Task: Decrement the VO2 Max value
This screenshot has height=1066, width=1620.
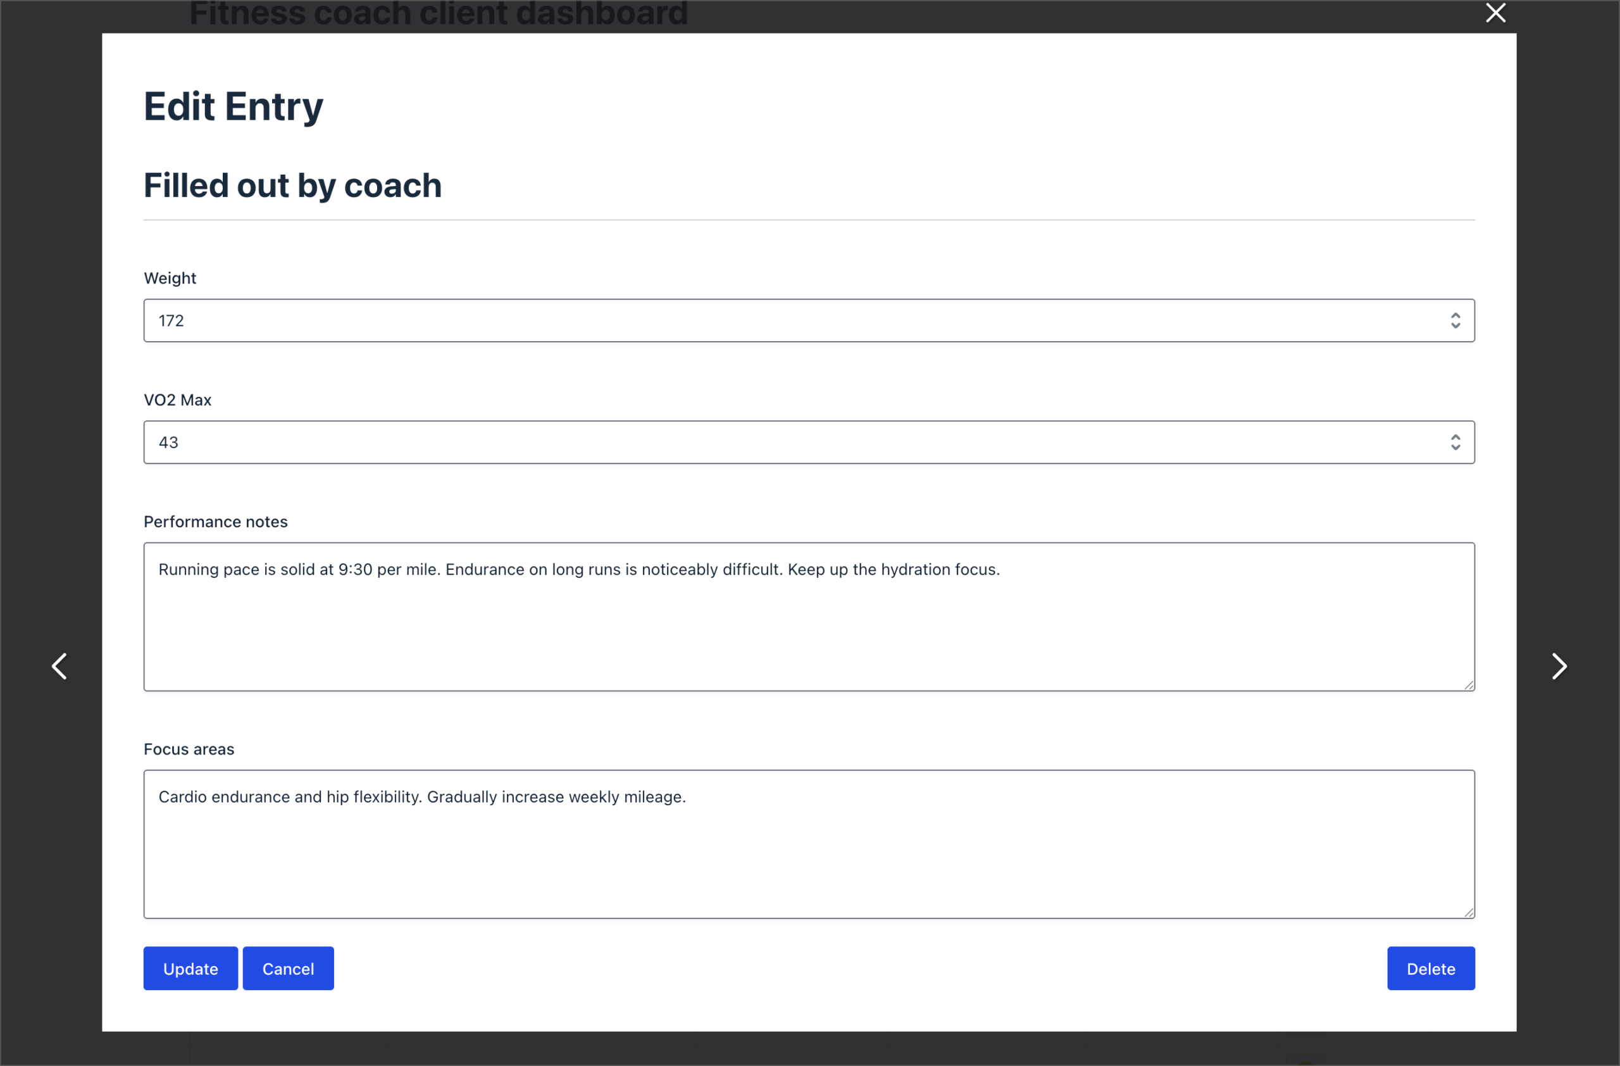Action: click(1457, 448)
